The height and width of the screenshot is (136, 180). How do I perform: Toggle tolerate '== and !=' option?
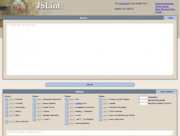pos(34,119)
